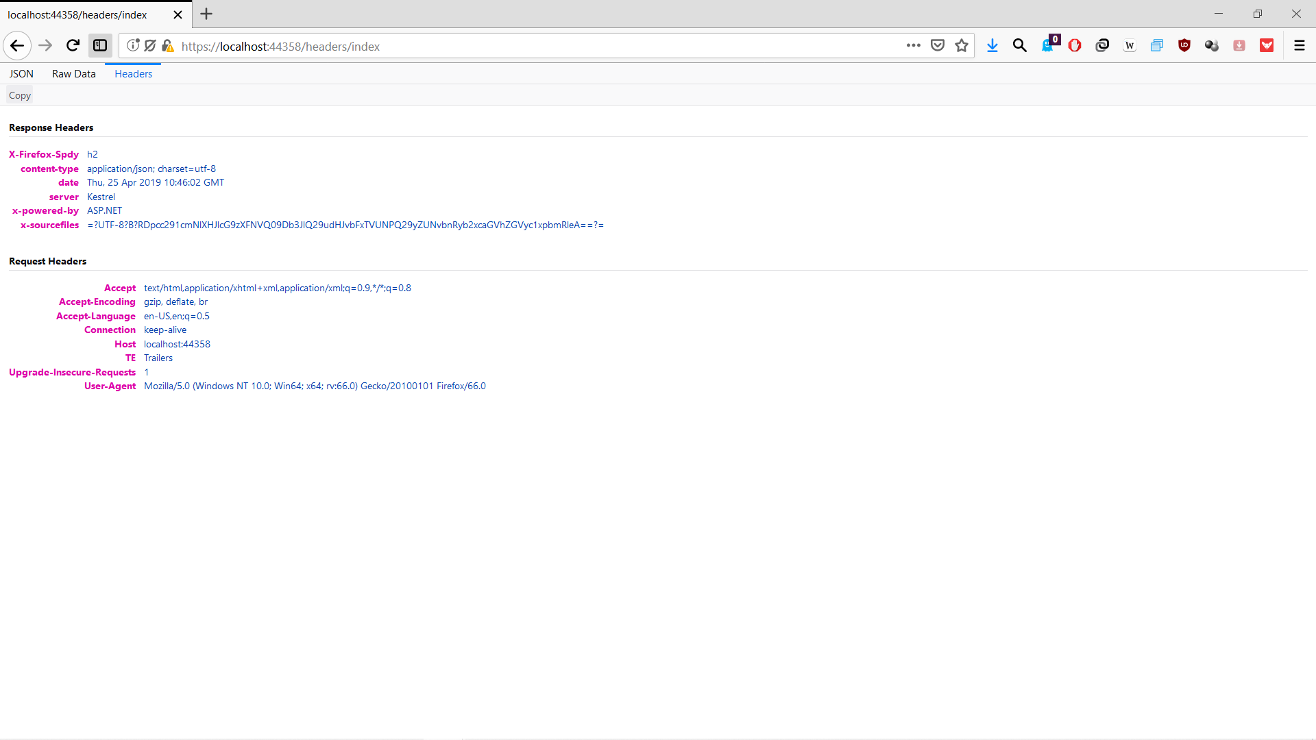The width and height of the screenshot is (1316, 740).
Task: Click the URL address bar field
Action: (535, 47)
